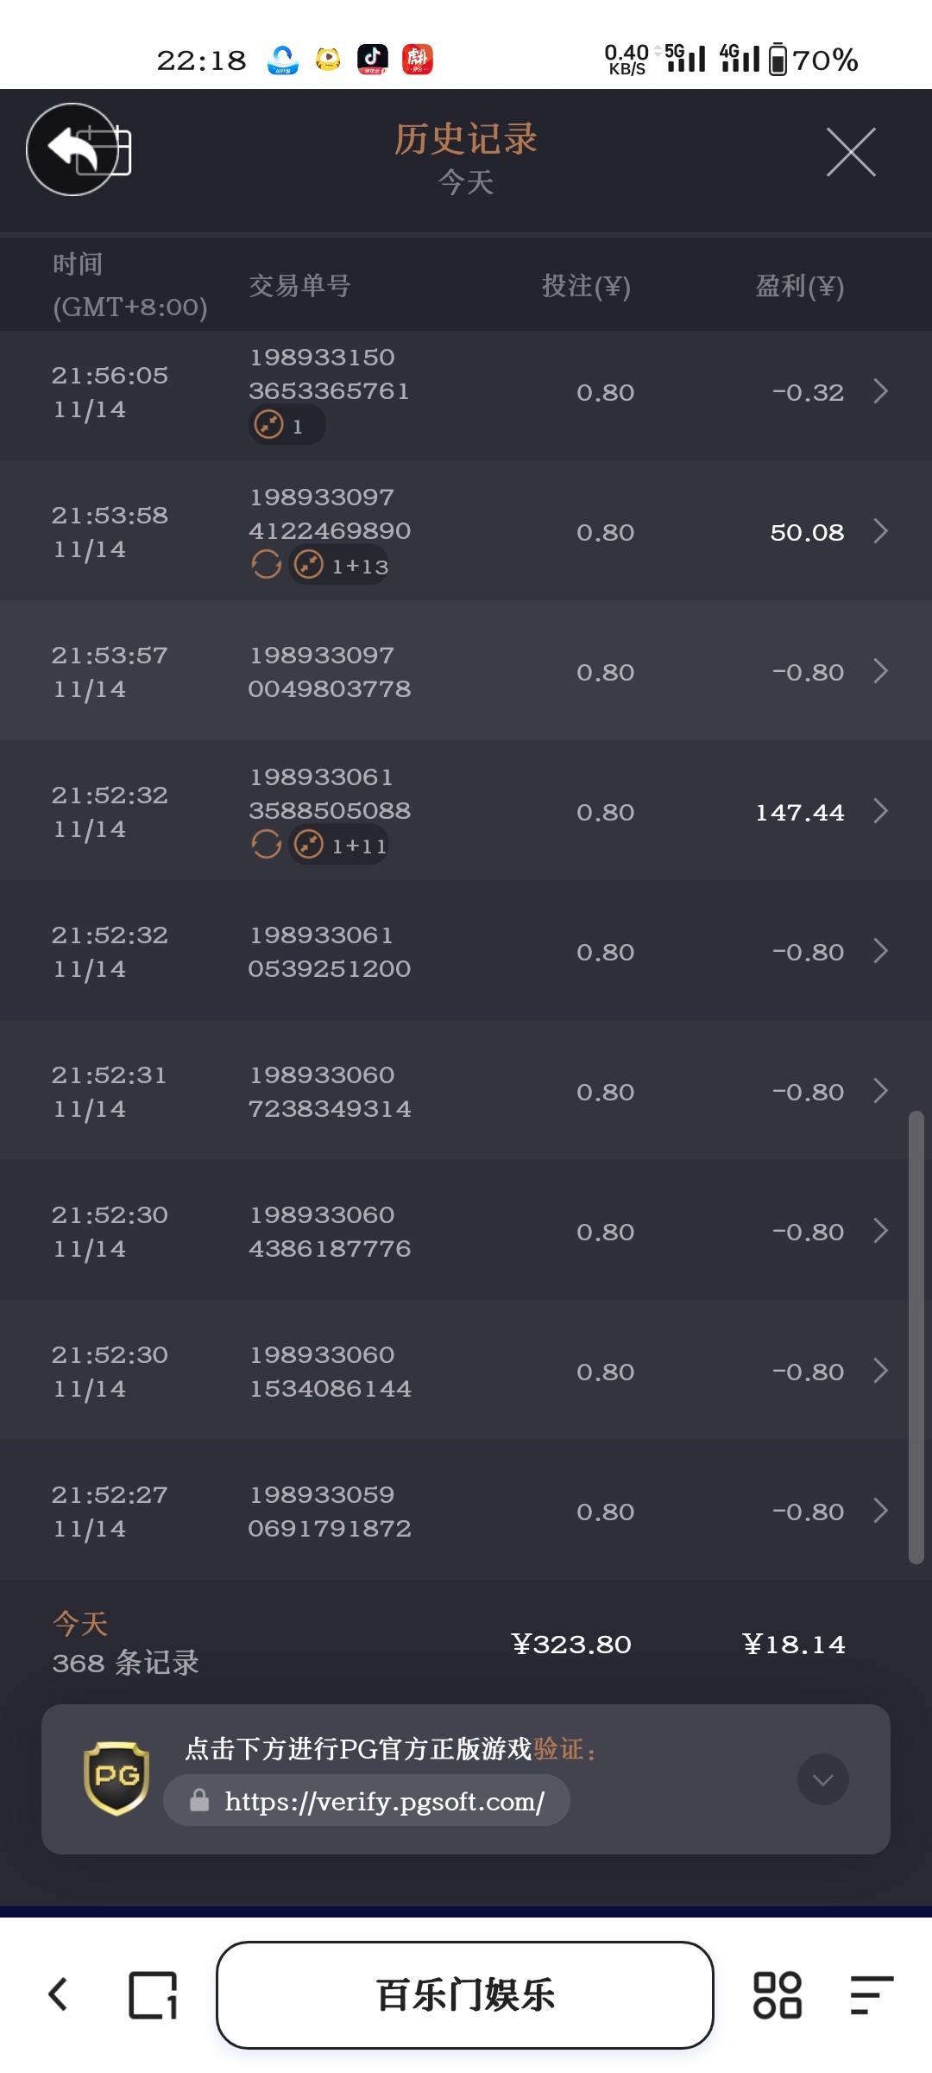Expand the PG verification dropdown chevron

coord(822,1779)
